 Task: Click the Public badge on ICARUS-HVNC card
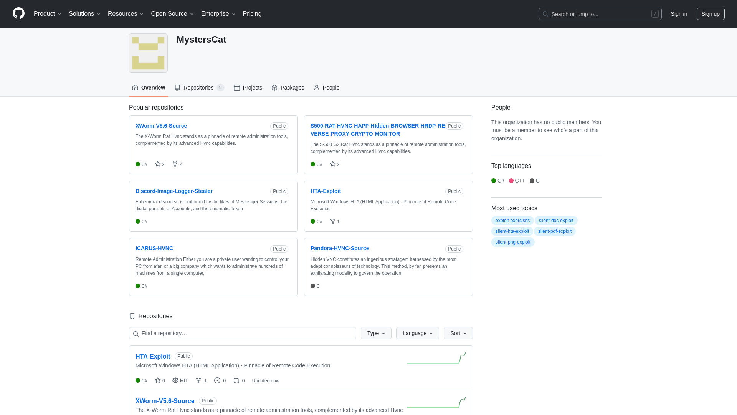pos(279,249)
